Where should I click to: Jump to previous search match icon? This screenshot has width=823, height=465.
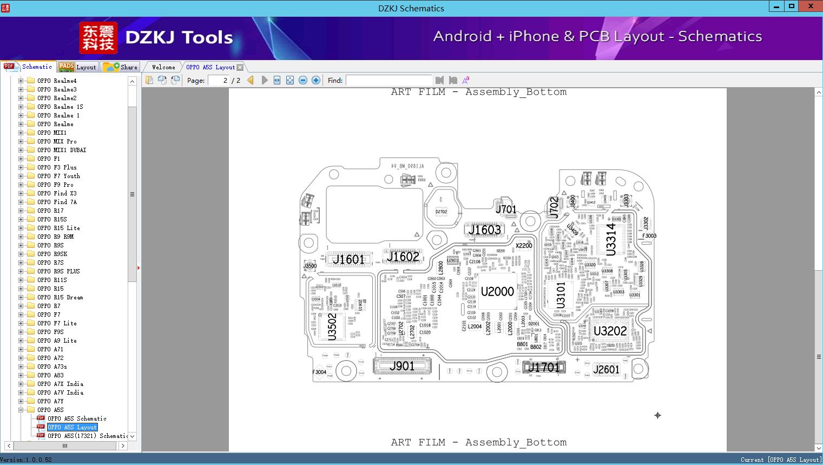point(439,80)
